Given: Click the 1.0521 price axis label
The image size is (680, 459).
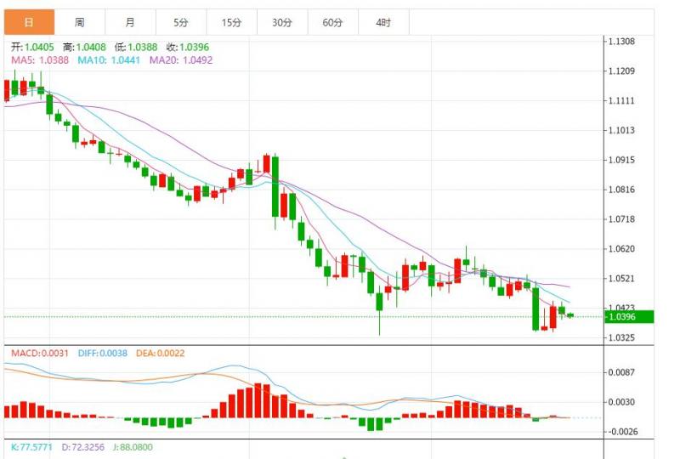Looking at the screenshot, I should tap(621, 278).
